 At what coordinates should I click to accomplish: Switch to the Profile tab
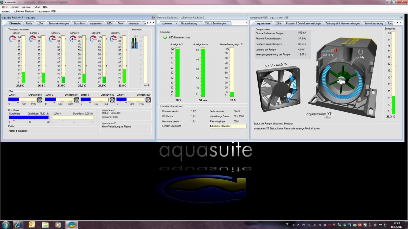[29, 23]
